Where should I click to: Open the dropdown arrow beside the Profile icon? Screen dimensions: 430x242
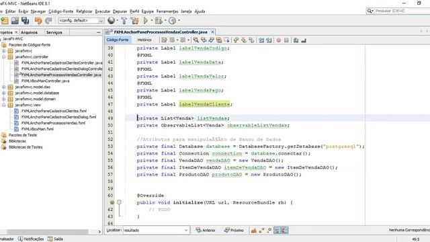[179, 20]
